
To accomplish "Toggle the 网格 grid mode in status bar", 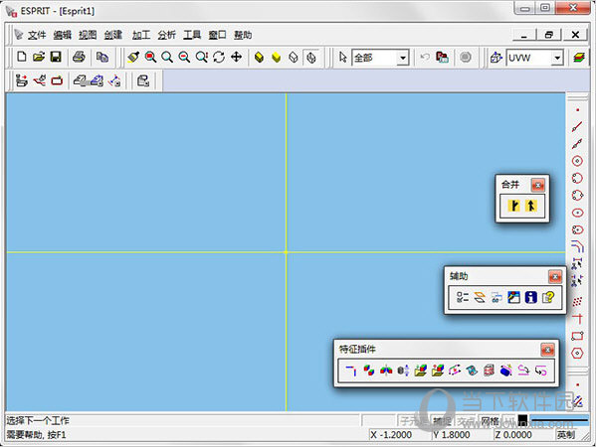I will pyautogui.click(x=490, y=421).
